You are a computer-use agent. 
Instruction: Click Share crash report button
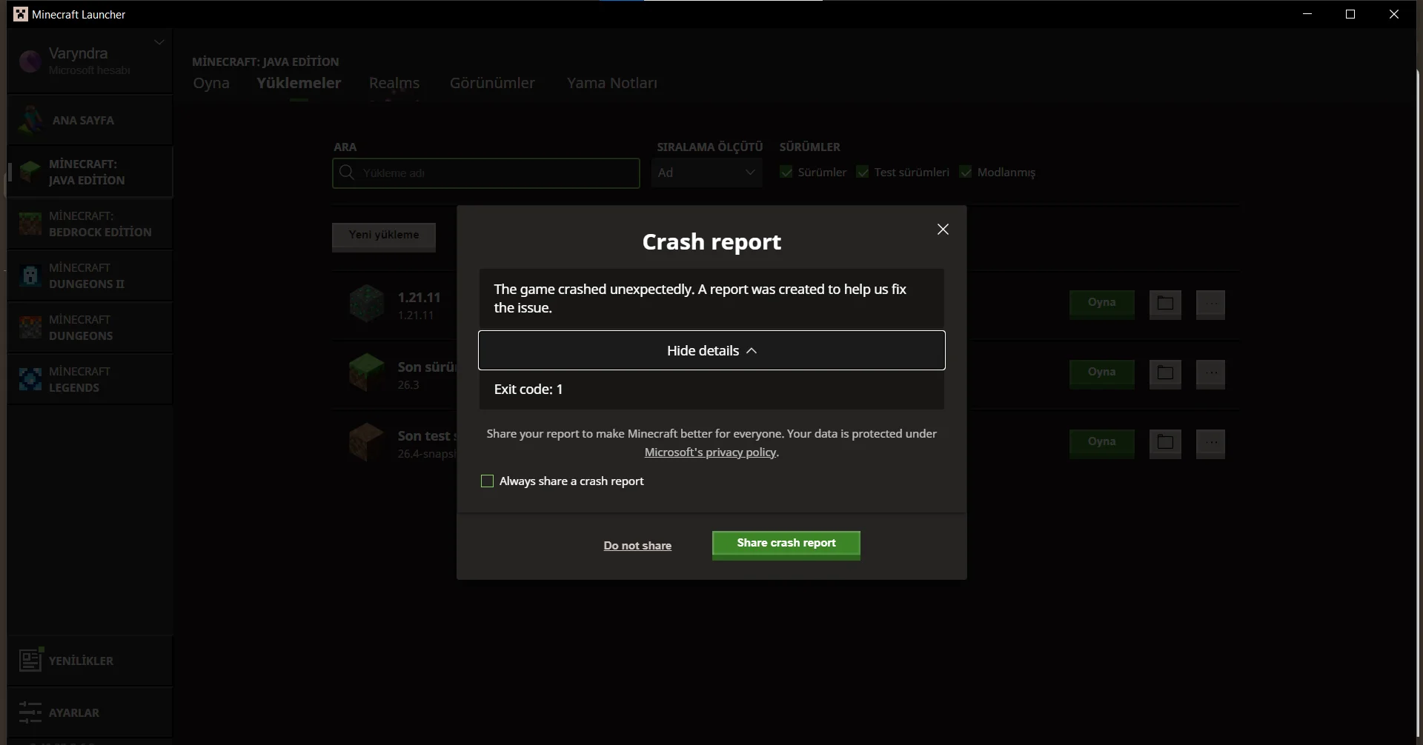786,544
